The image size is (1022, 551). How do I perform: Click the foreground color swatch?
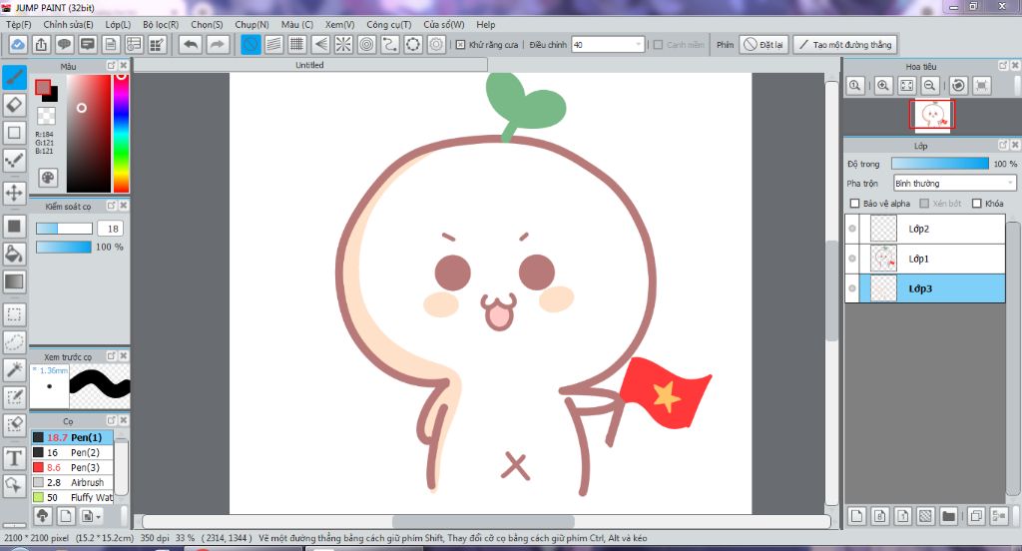(43, 88)
